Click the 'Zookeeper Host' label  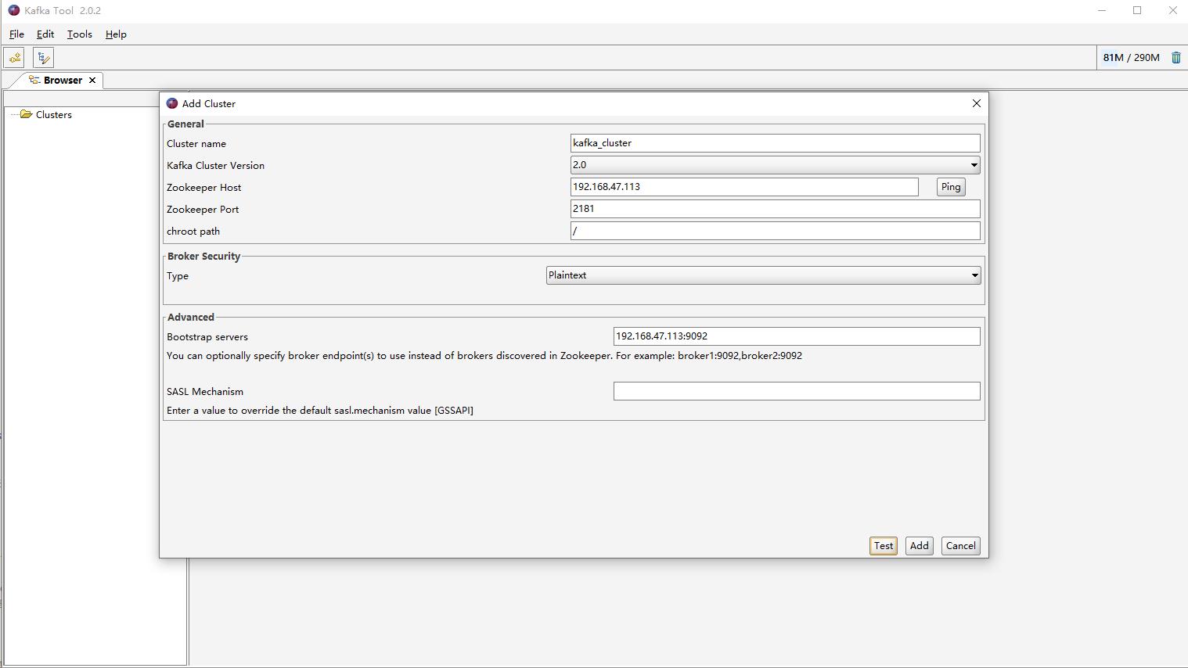coord(203,188)
